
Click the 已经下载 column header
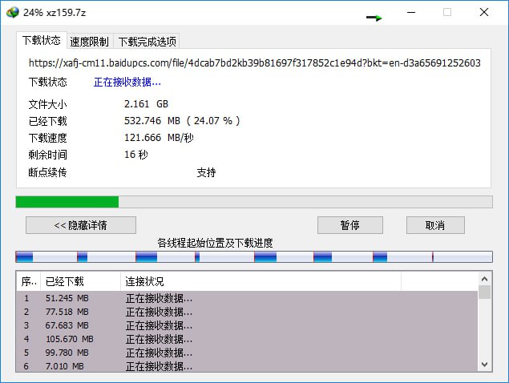[x=80, y=281]
